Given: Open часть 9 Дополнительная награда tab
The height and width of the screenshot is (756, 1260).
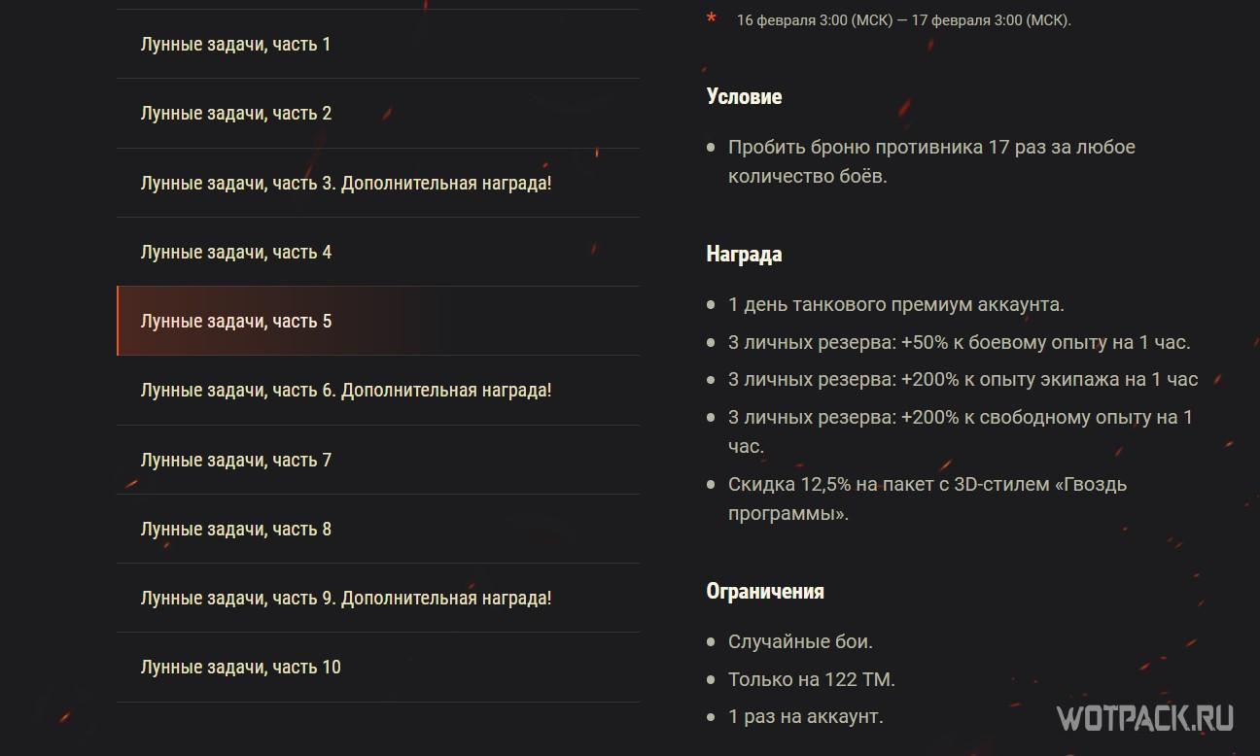Looking at the screenshot, I should (x=346, y=599).
